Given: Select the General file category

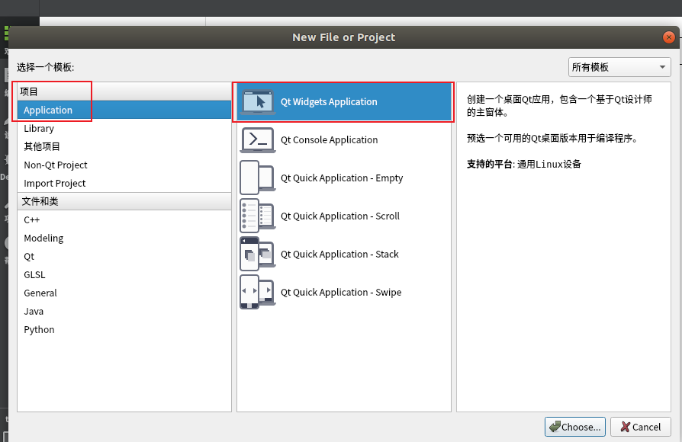Looking at the screenshot, I should point(124,293).
